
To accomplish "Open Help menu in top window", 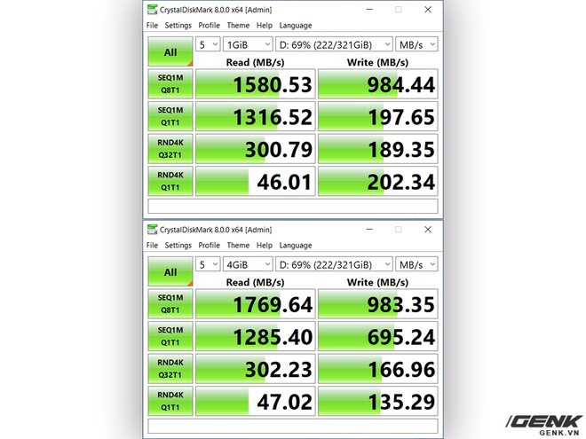I will pyautogui.click(x=265, y=26).
